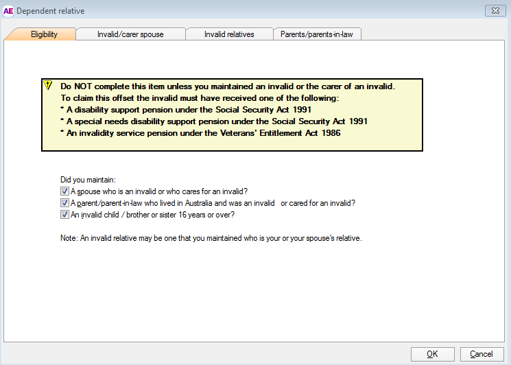
Task: Untick spouse who is an invalid checkbox
Action: [64, 191]
